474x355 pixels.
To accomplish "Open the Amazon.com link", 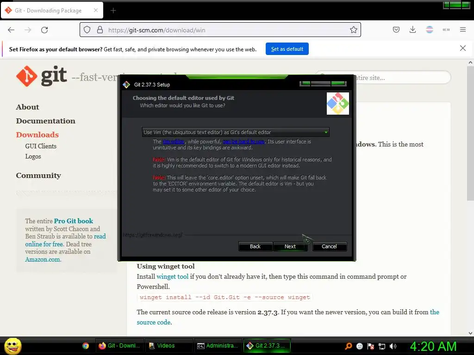I will point(43,259).
